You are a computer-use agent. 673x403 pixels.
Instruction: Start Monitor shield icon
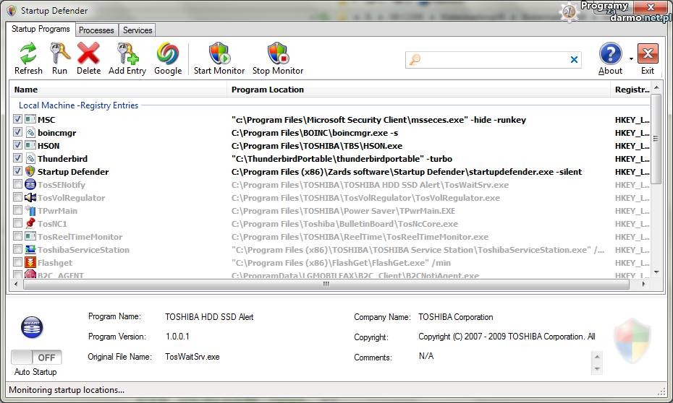pyautogui.click(x=219, y=54)
